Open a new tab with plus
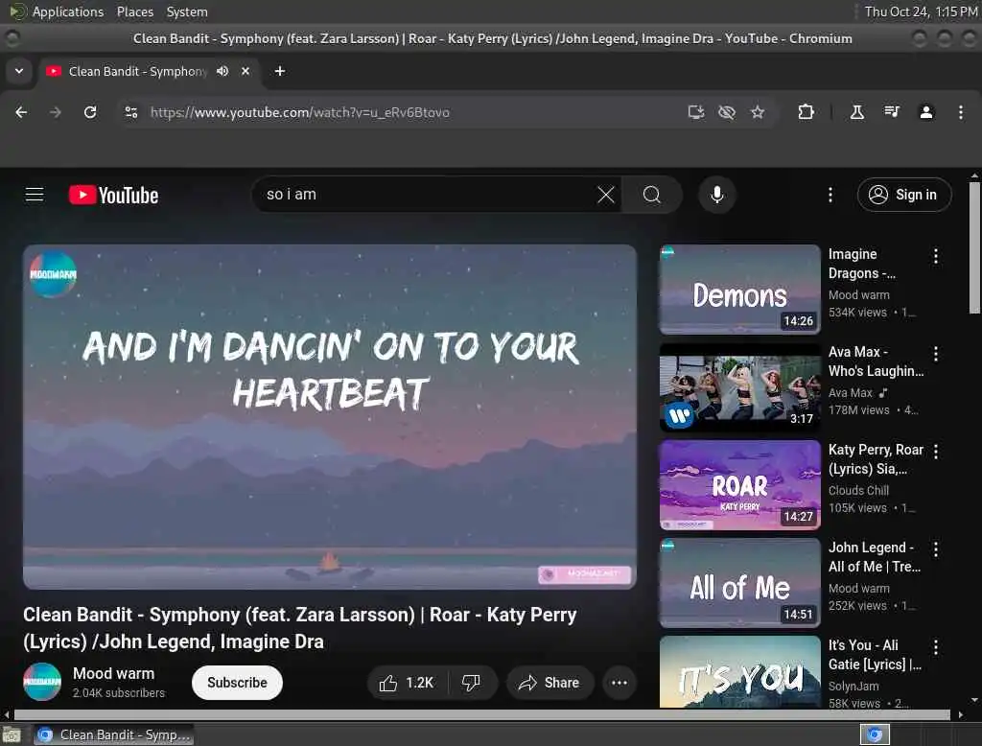Screen dimensions: 982x746 [280, 71]
